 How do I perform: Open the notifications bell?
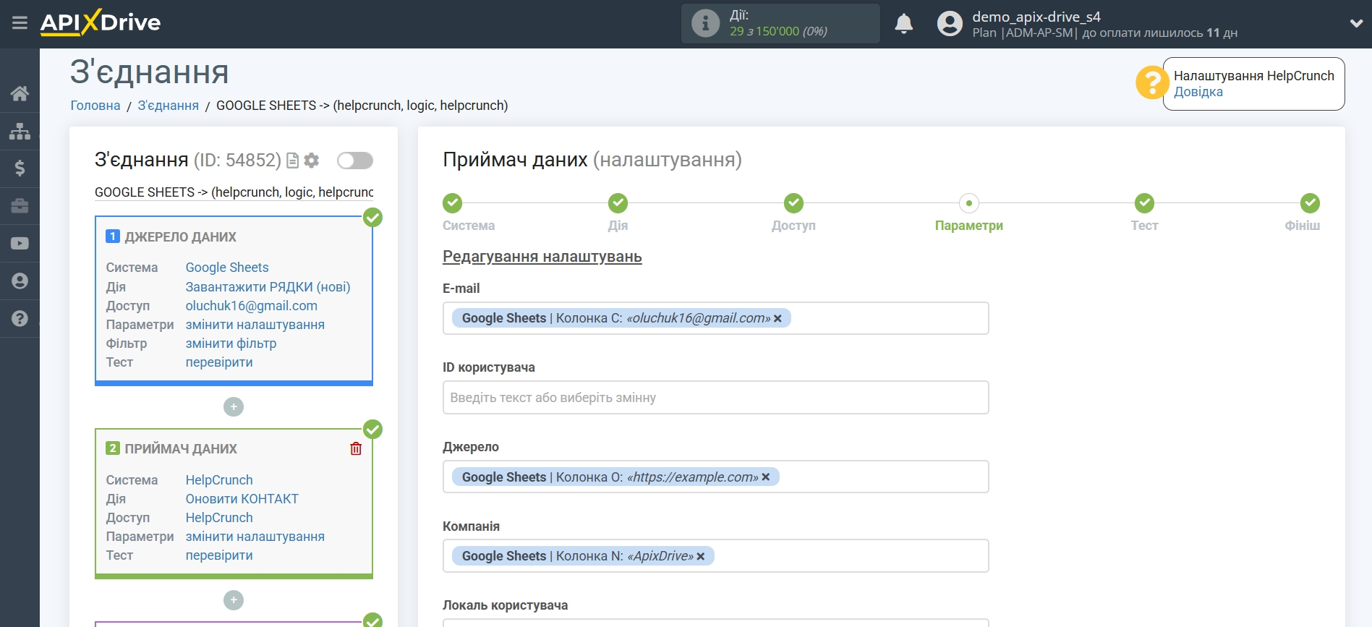903,24
